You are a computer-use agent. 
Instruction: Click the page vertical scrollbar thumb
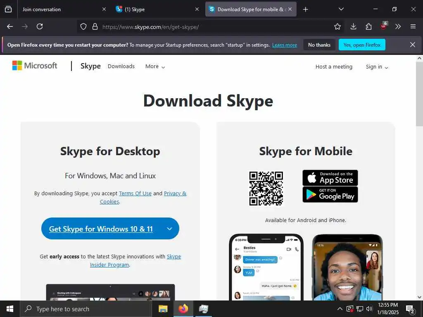click(x=420, y=93)
